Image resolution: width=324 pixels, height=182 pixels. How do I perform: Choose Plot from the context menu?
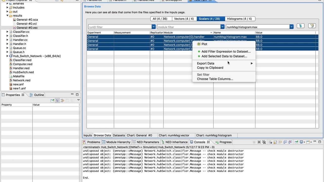coord(204,44)
